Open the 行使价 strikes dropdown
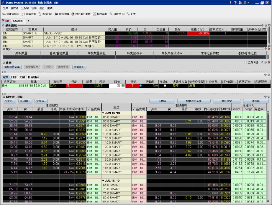Viewport: 272px width, 205px height. tap(9, 101)
